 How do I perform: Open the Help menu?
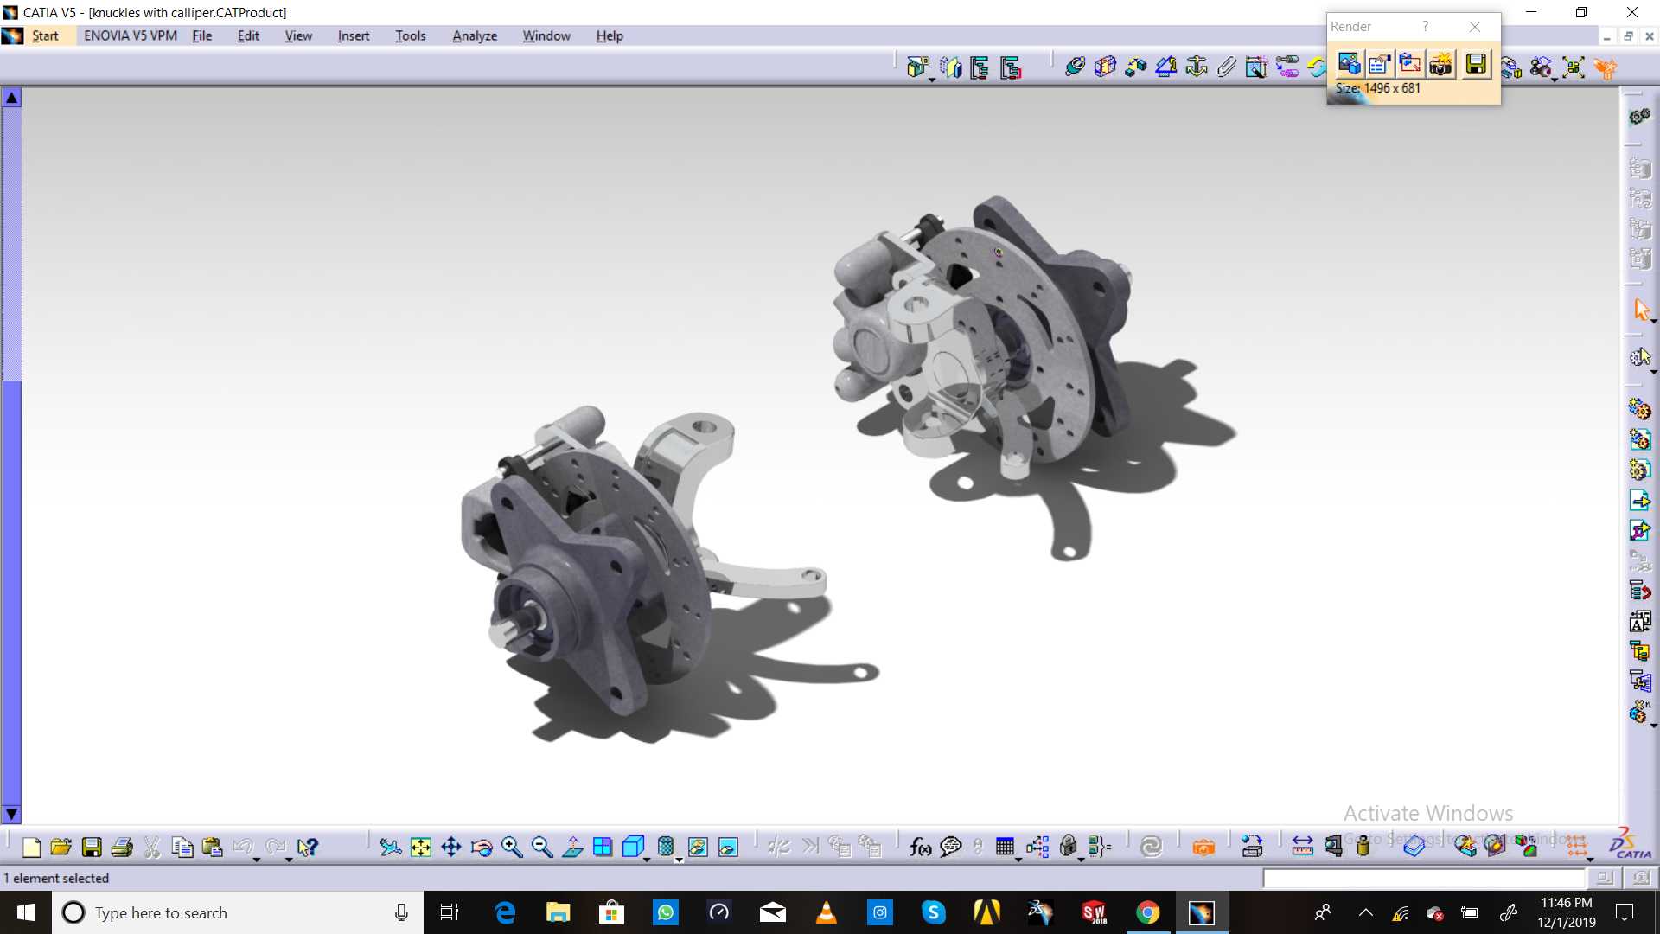point(610,35)
